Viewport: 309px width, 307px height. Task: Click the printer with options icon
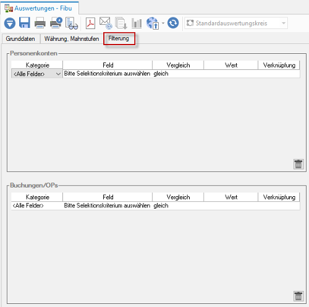coord(56,23)
